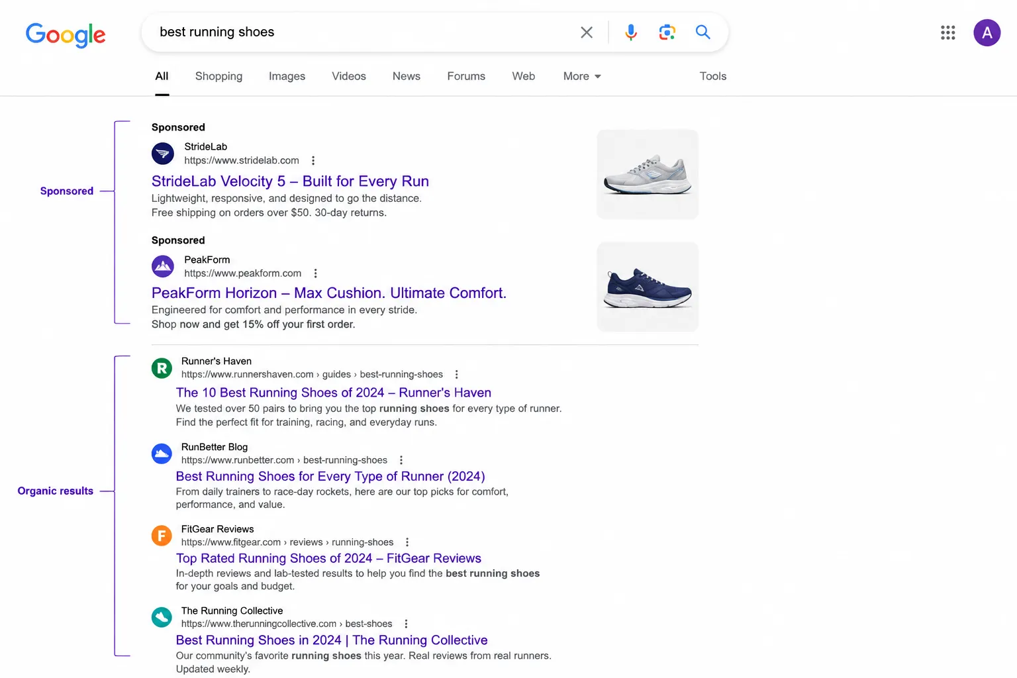
Task: Click The Running Collective teal favicon
Action: 162,618
